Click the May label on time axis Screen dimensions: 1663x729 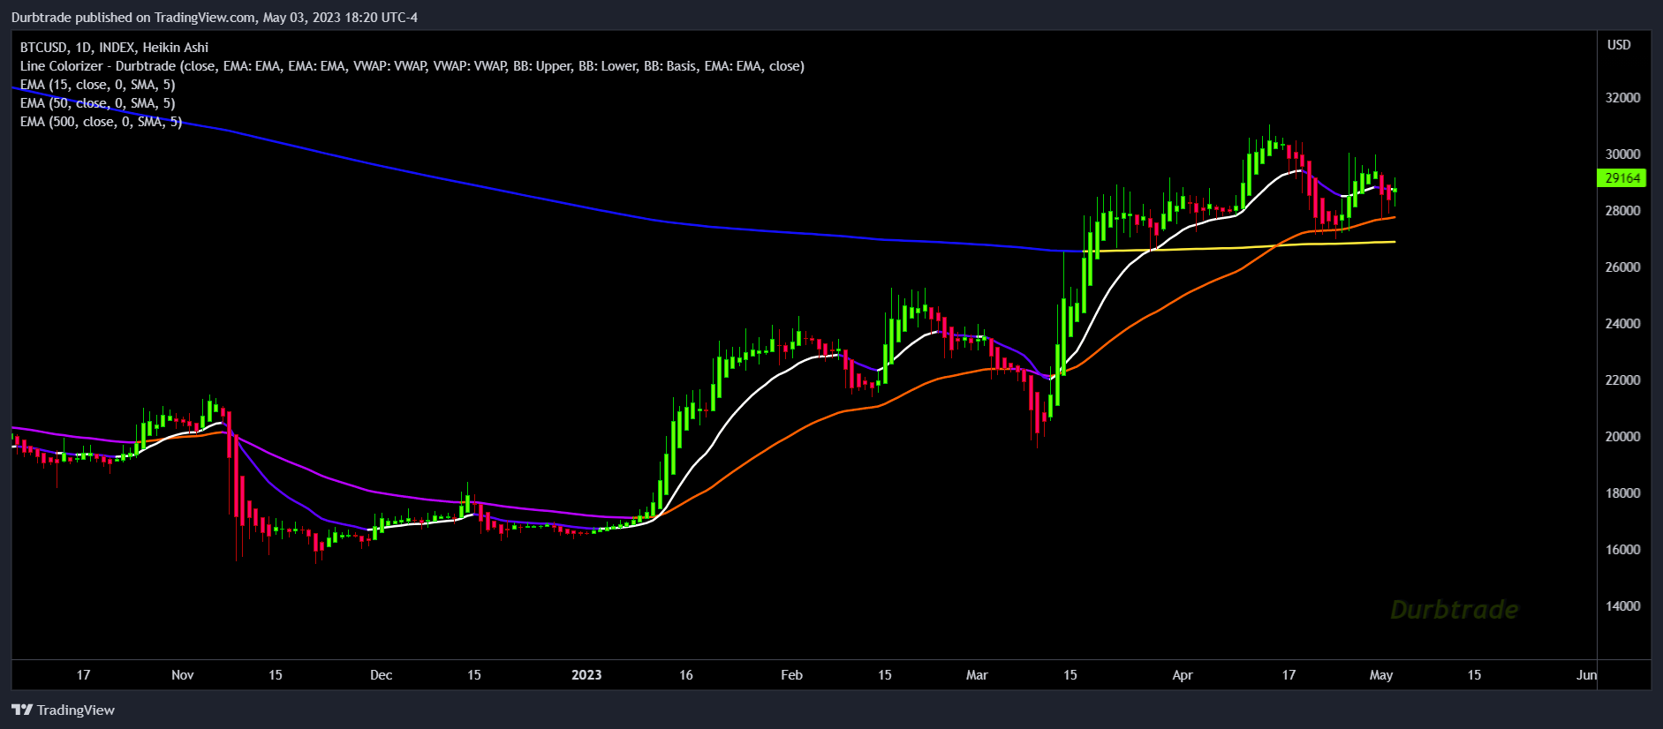pyautogui.click(x=1381, y=674)
